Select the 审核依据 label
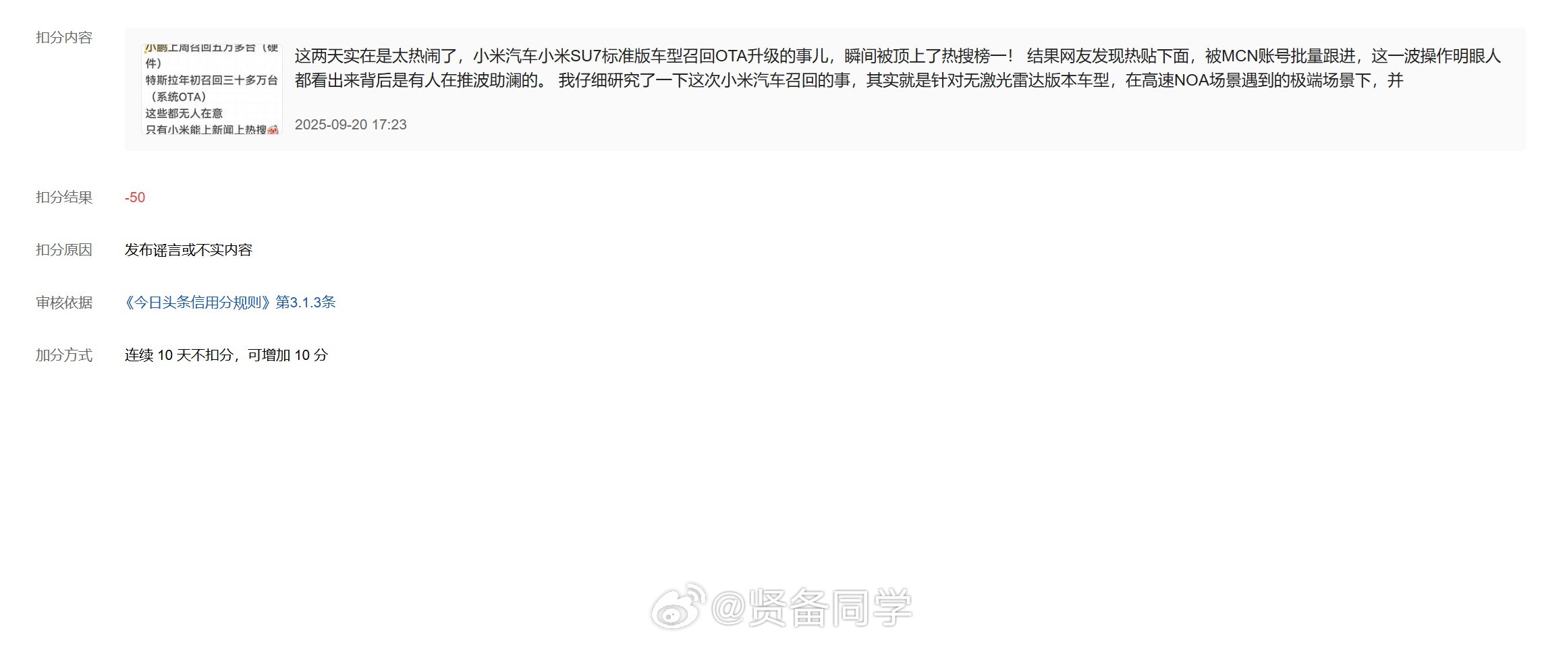Image resolution: width=1565 pixels, height=645 pixels. point(64,303)
